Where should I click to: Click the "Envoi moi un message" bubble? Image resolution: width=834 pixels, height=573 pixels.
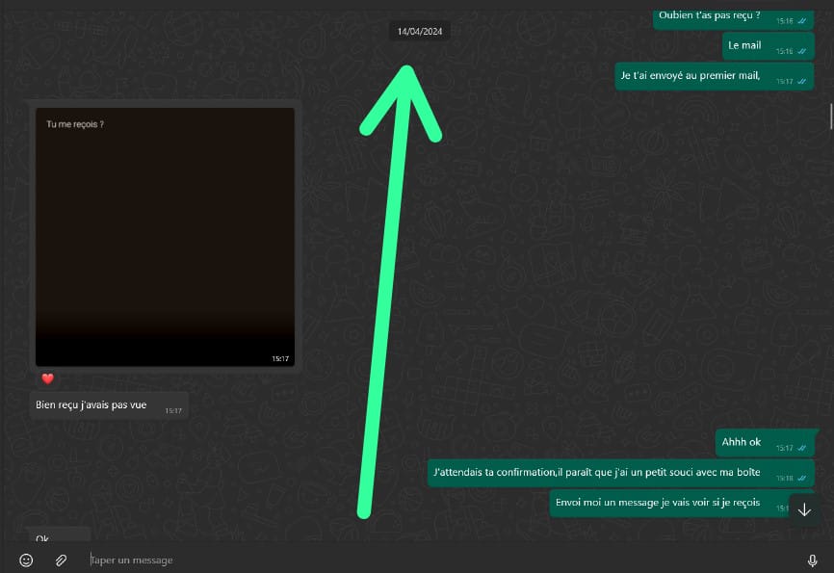(x=658, y=503)
